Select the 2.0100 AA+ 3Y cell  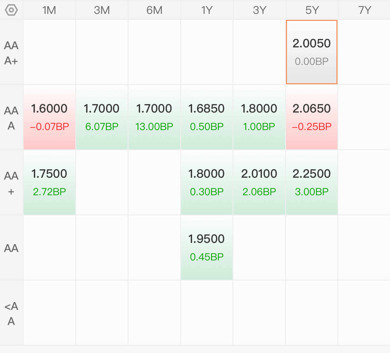tap(259, 182)
